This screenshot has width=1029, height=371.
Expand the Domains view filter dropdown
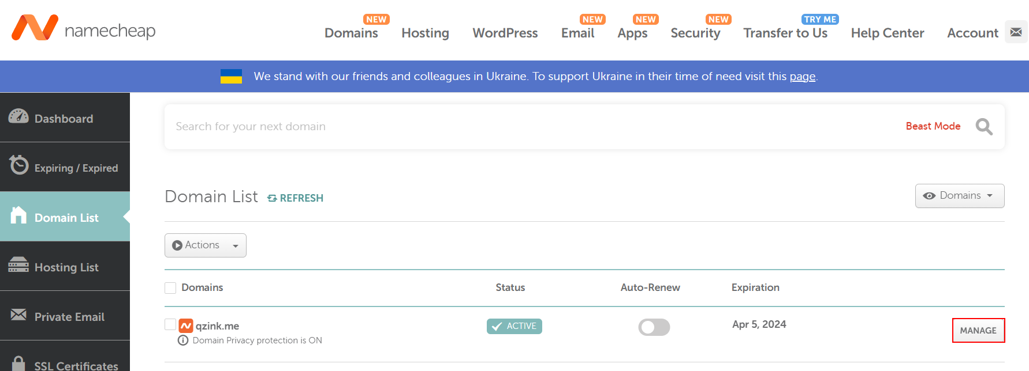(959, 196)
